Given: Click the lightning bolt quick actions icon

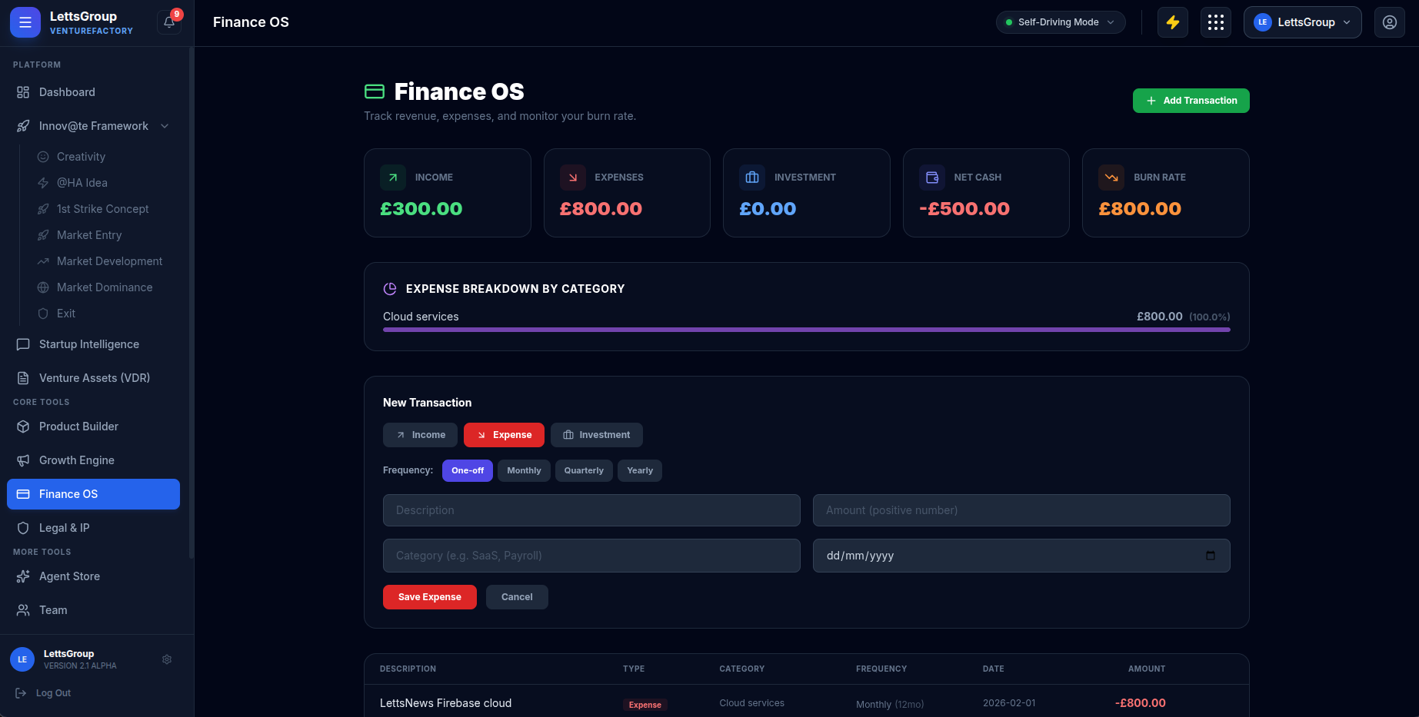Looking at the screenshot, I should pyautogui.click(x=1172, y=22).
